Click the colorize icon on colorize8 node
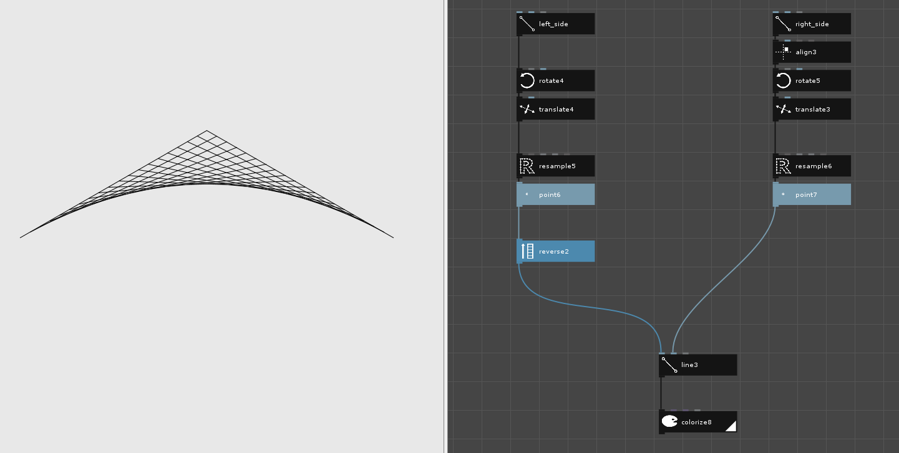Screen dimensions: 899x453 coord(669,422)
